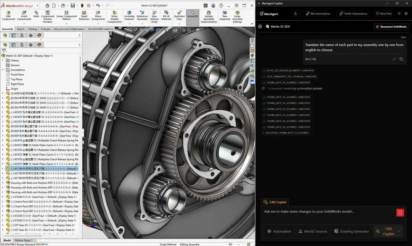This screenshot has height=246, width=412.
Task: Select Clutch Pack KDF-3-2-2-2-3-1<1> component
Action: (42, 202)
